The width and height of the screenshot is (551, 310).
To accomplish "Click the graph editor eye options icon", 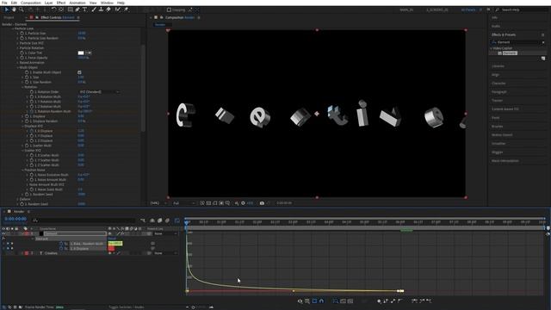I will click(x=300, y=301).
